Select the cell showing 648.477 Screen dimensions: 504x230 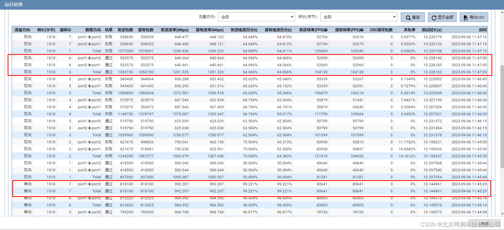coord(182,37)
